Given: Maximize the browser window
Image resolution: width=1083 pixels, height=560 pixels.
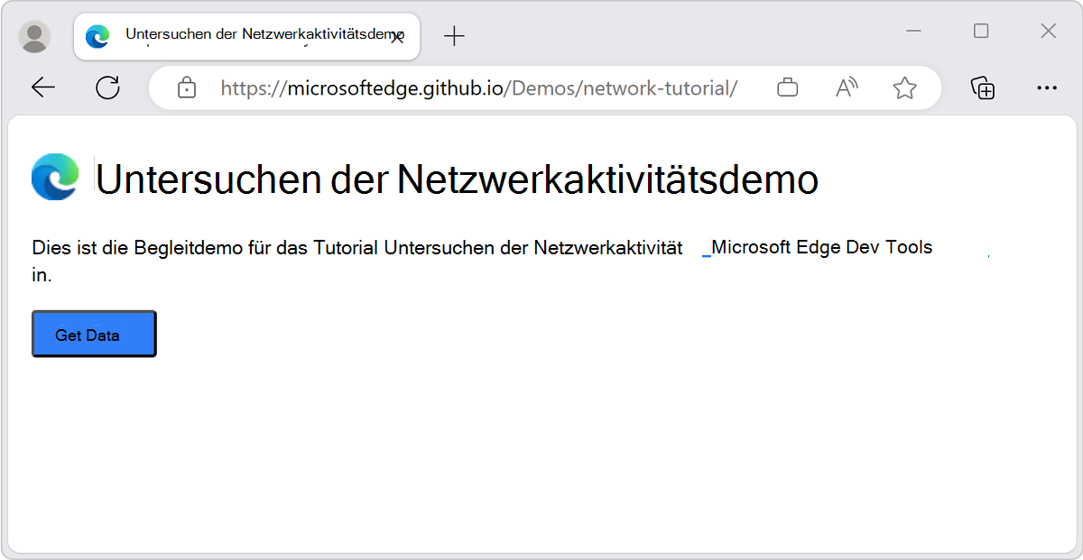Looking at the screenshot, I should (x=980, y=31).
